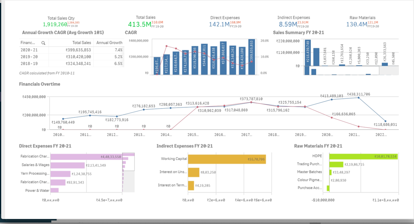The image size is (414, 224).
Task: Select the 2018-19 row in the growth table
Action: 71,63
